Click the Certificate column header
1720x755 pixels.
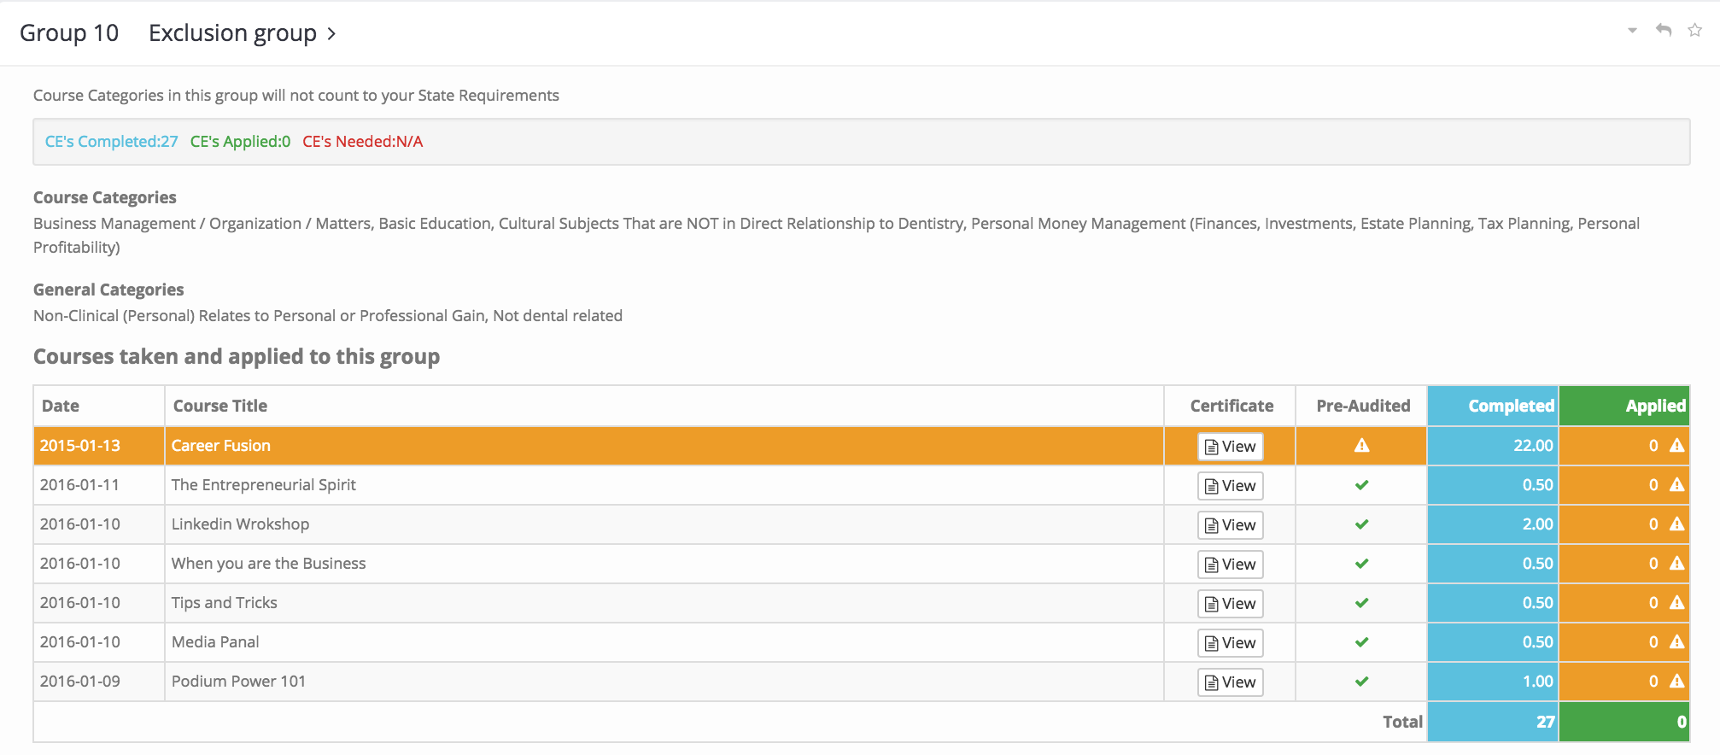[1231, 406]
